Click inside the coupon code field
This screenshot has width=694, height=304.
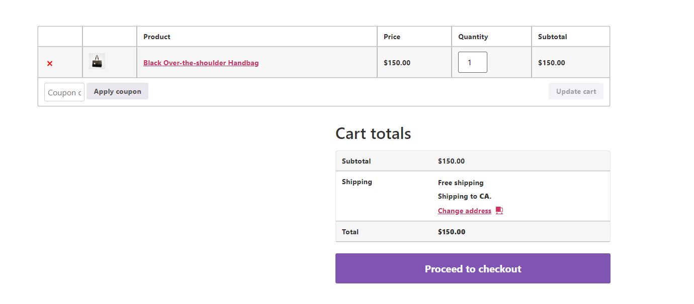(x=64, y=92)
